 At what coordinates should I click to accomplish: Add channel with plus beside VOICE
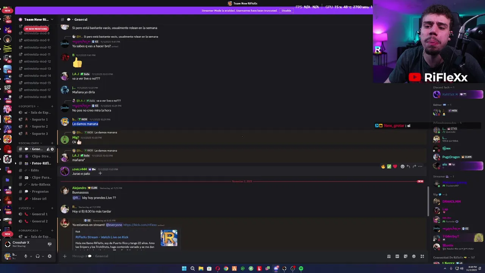[52, 208]
